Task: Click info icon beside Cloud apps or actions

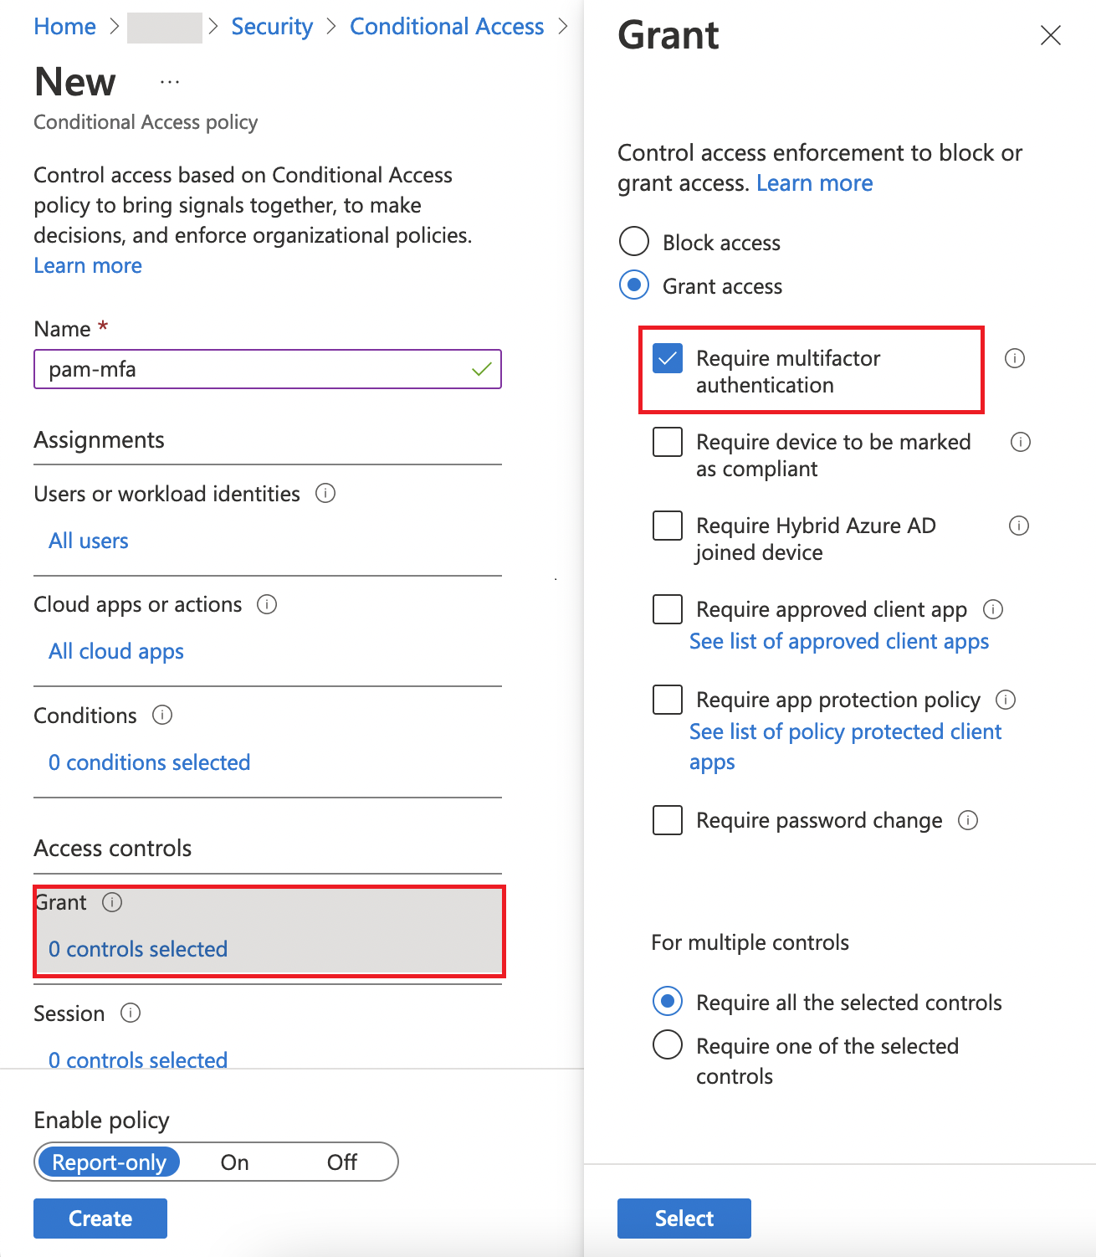Action: click(266, 604)
